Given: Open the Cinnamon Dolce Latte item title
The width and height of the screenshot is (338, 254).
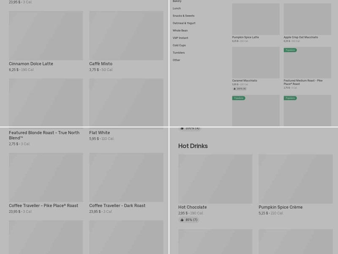Looking at the screenshot, I should click(x=31, y=64).
